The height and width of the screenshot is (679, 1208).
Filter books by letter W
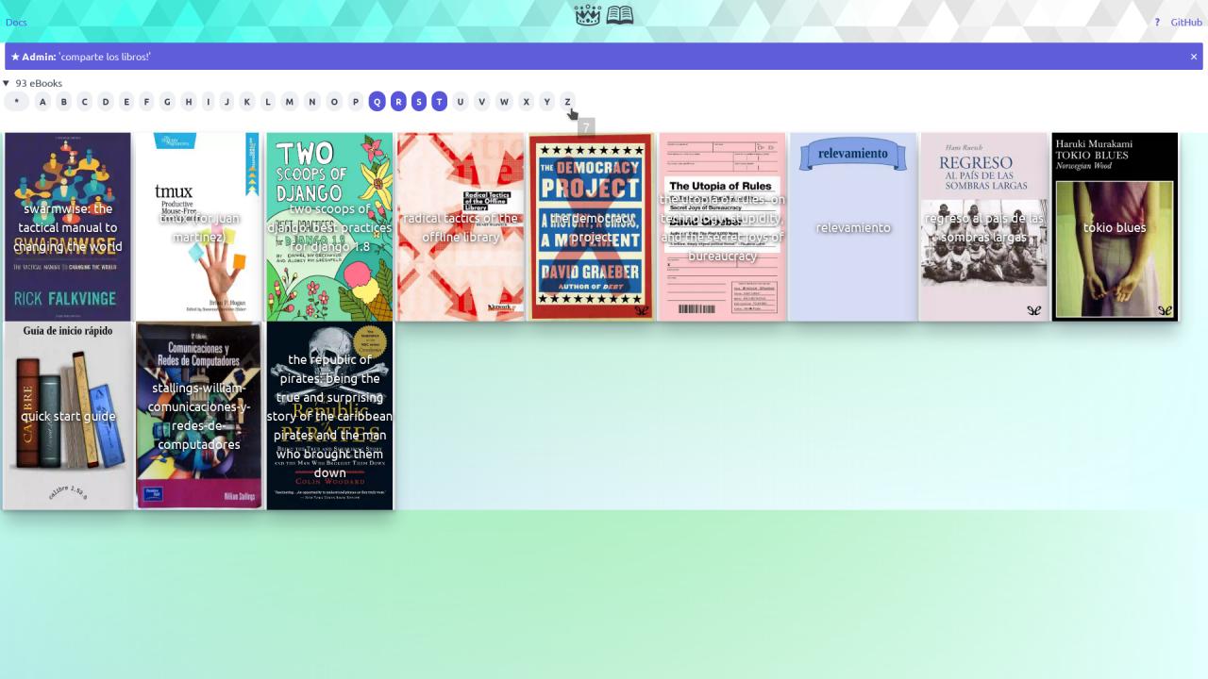504,102
